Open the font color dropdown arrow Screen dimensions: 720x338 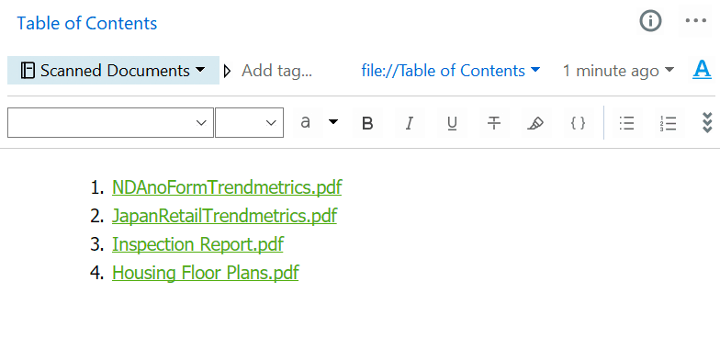click(x=334, y=121)
